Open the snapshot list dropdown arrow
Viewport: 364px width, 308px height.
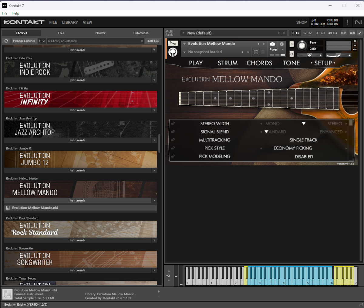point(184,52)
